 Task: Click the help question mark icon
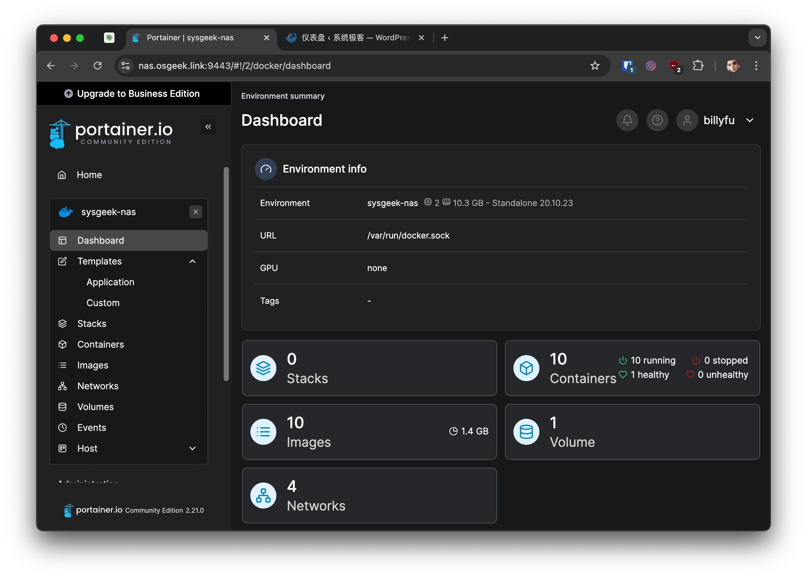click(657, 120)
